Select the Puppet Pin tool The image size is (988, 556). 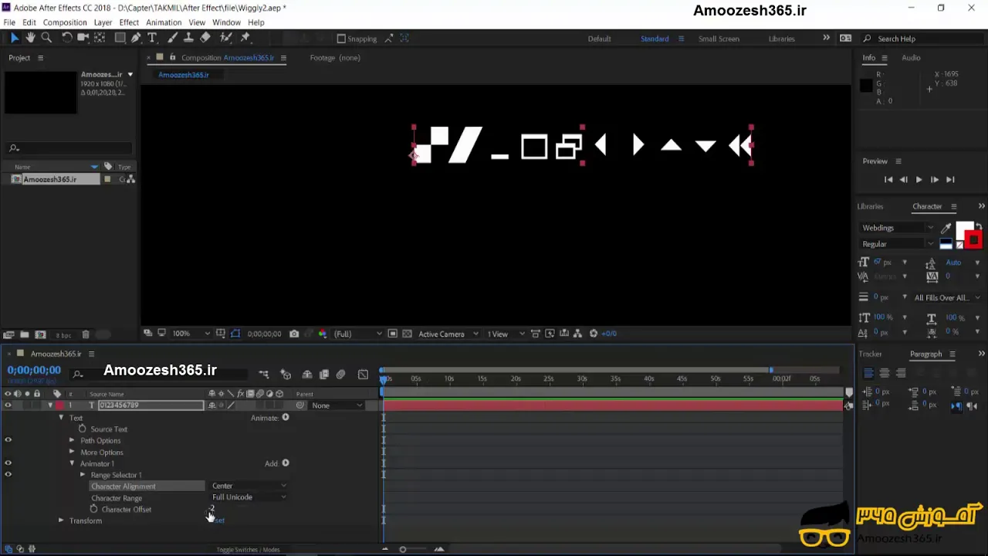pyautogui.click(x=245, y=37)
